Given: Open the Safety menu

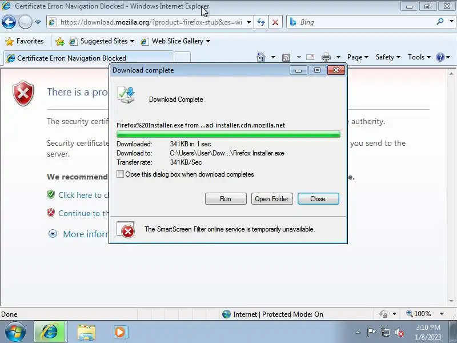Looking at the screenshot, I should 388,57.
